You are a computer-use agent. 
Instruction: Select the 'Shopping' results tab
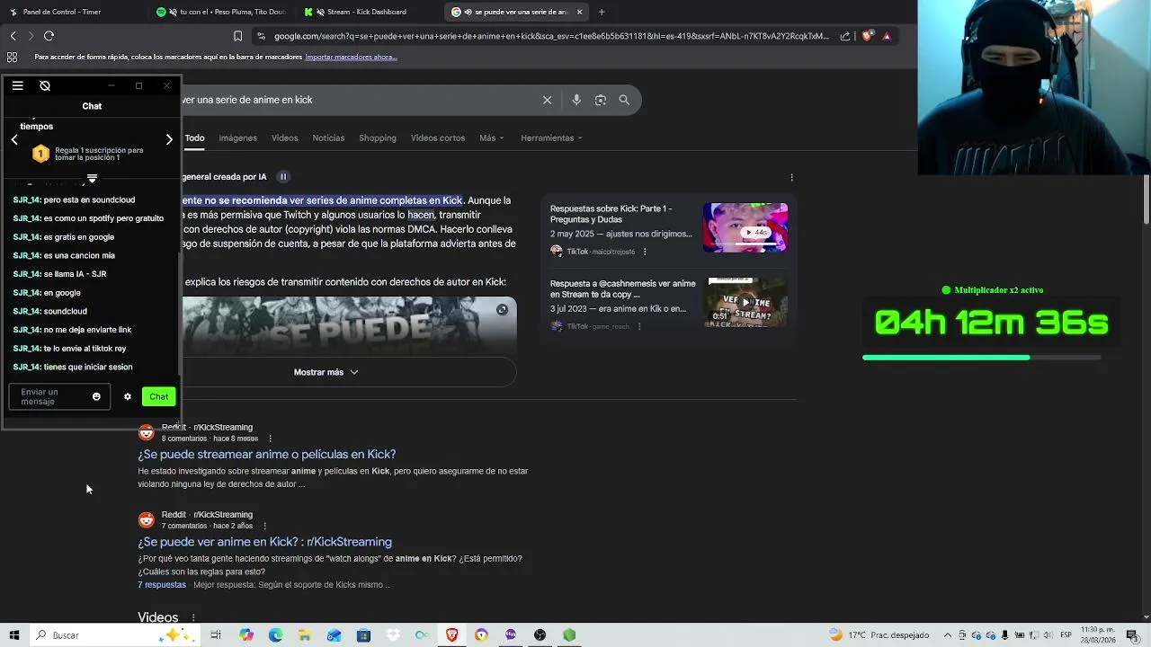click(378, 137)
